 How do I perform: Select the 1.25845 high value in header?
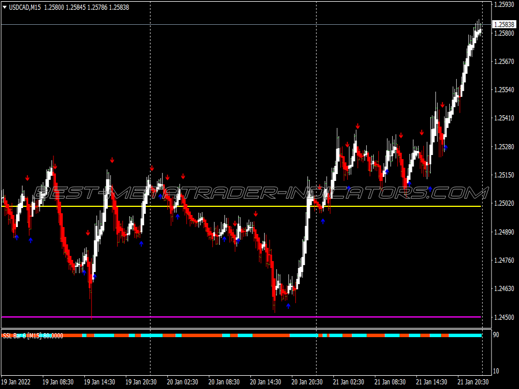[76, 7]
